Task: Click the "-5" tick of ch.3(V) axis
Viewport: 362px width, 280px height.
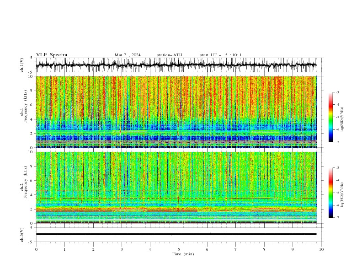Action: [x=31, y=242]
